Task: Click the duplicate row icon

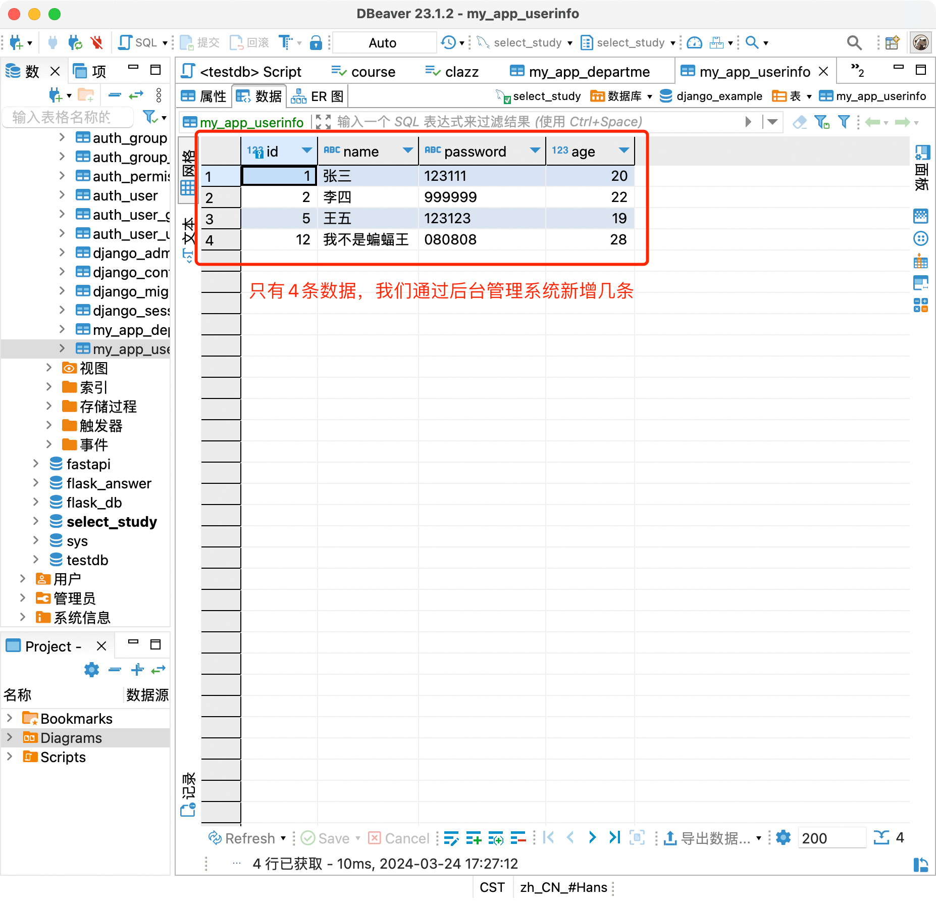Action: pyautogui.click(x=496, y=838)
